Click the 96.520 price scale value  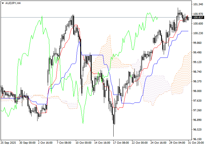[198, 130]
